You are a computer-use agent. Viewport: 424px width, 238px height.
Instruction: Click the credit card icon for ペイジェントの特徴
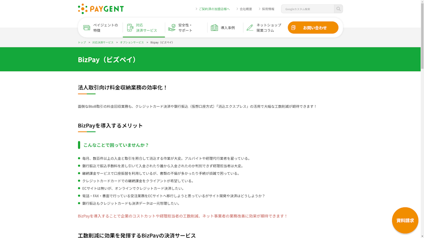(87, 28)
